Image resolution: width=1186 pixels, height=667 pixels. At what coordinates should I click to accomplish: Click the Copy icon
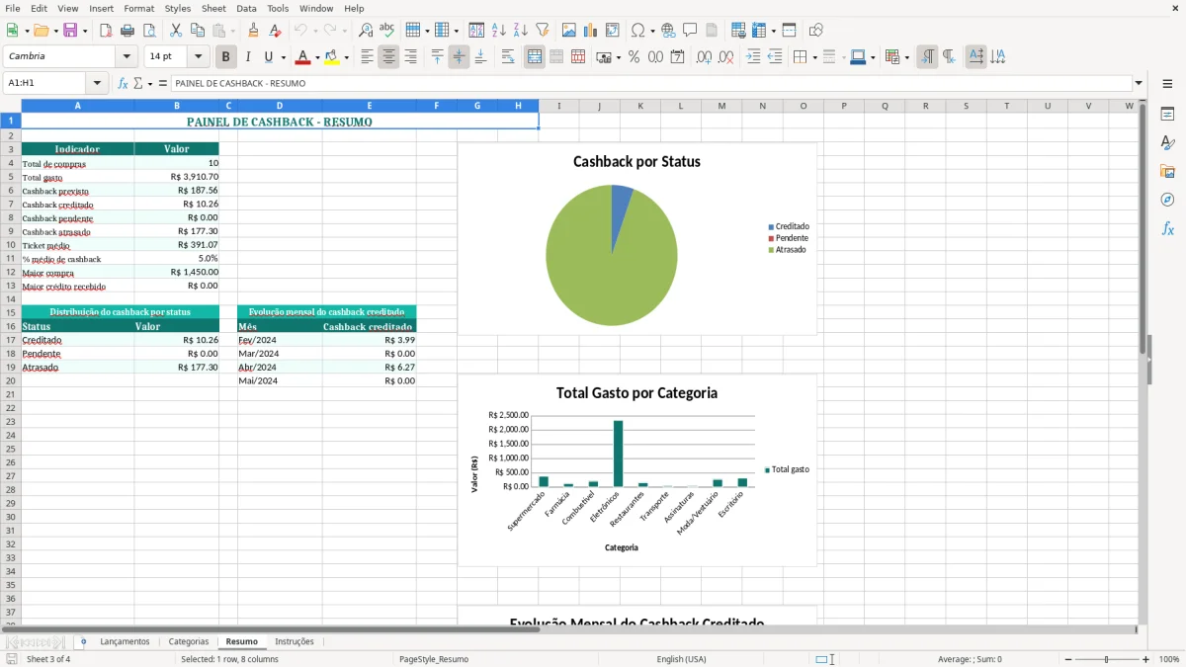(x=198, y=31)
